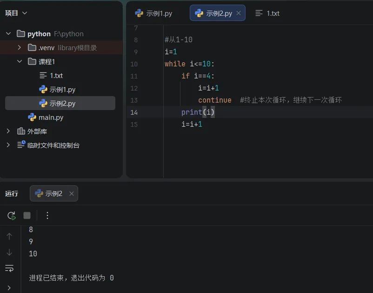Switch to the 示例1.py editor tab

click(x=153, y=13)
